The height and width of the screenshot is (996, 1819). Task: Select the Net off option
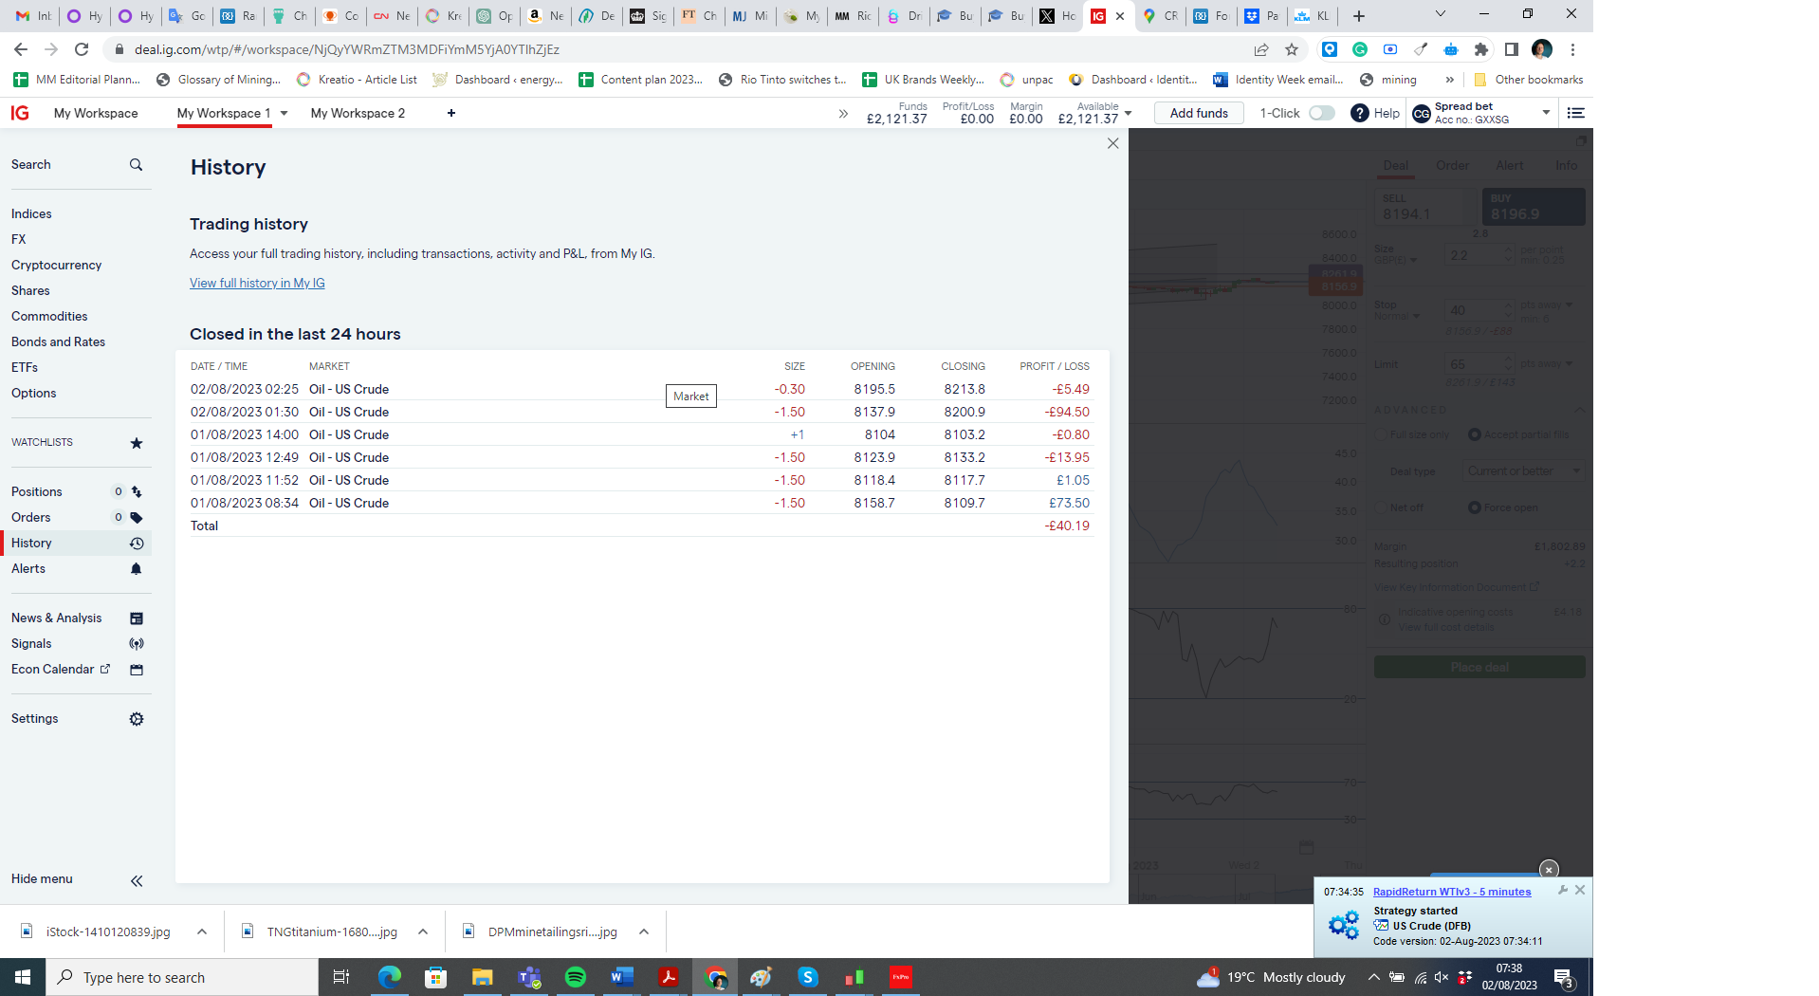[1381, 507]
